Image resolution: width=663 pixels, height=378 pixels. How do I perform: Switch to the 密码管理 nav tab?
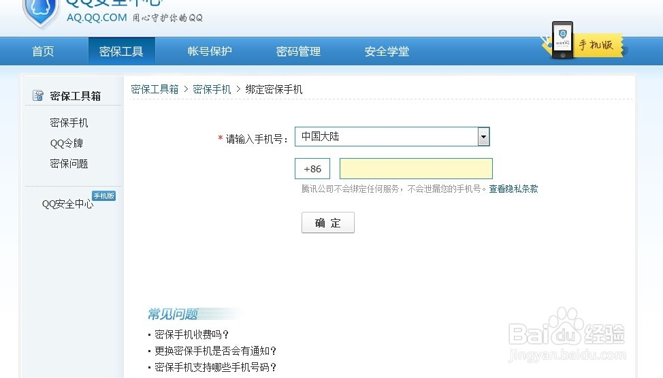pyautogui.click(x=298, y=51)
